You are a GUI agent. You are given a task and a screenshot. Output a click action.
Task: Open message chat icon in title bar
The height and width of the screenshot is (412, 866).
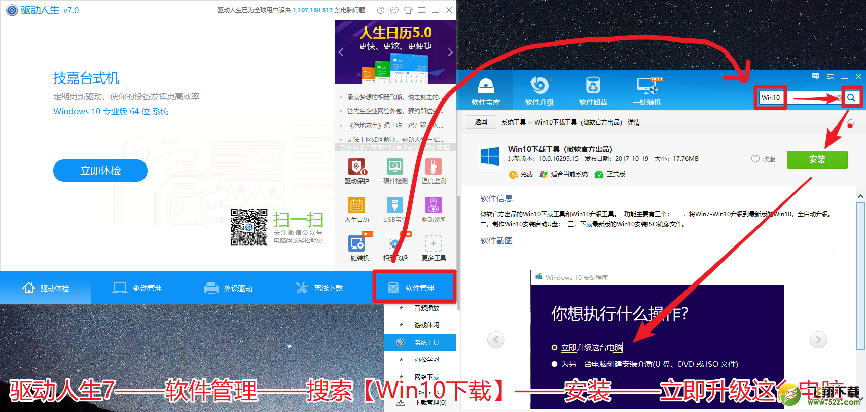pos(394,10)
